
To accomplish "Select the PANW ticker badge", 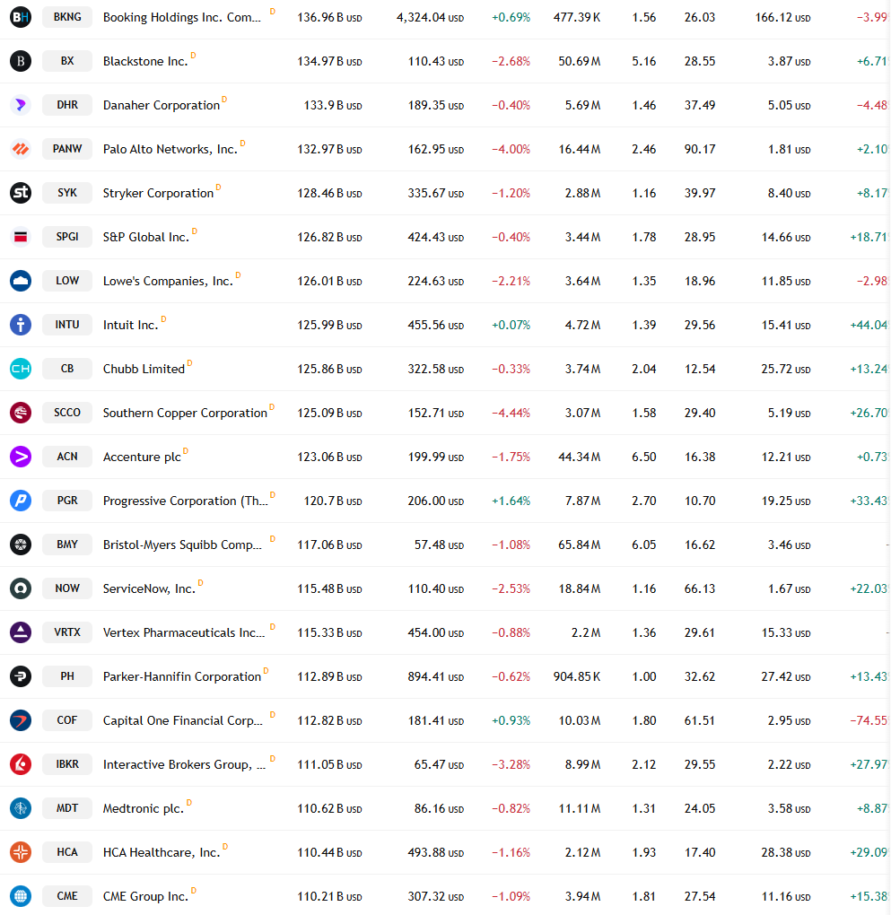I will [67, 149].
